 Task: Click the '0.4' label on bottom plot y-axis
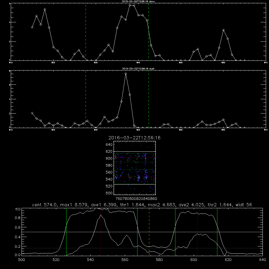click(x=18, y=237)
